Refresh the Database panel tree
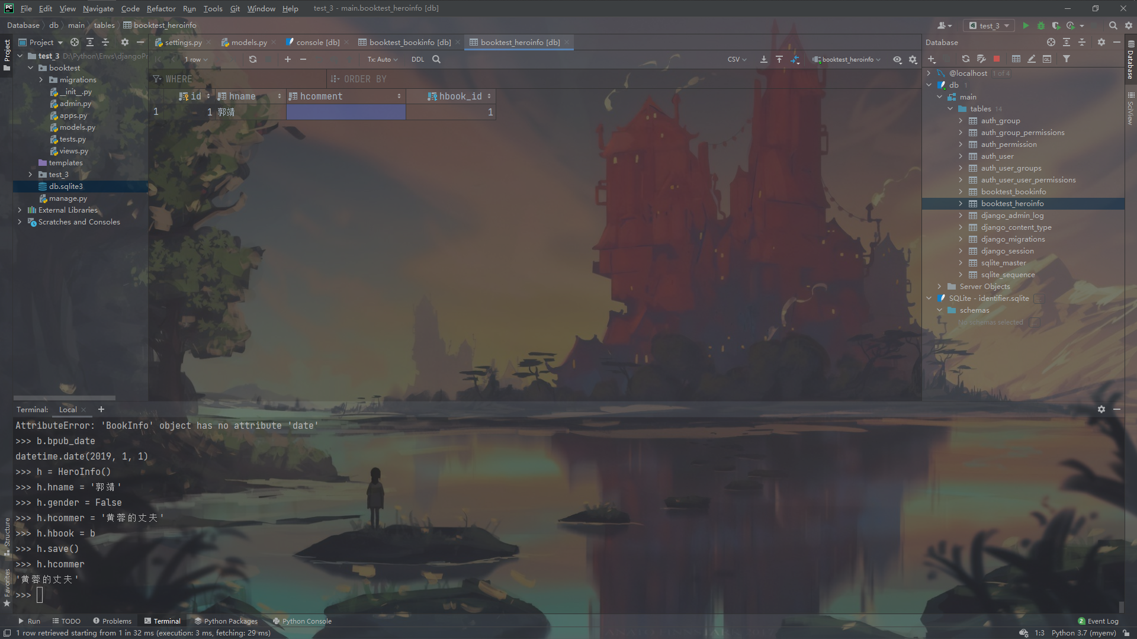 coord(966,59)
